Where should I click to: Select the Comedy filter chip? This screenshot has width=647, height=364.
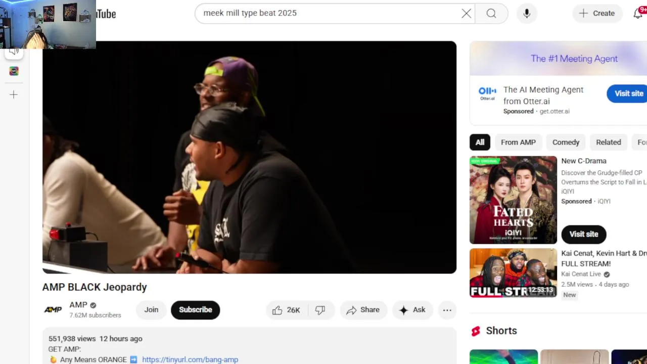[566, 142]
